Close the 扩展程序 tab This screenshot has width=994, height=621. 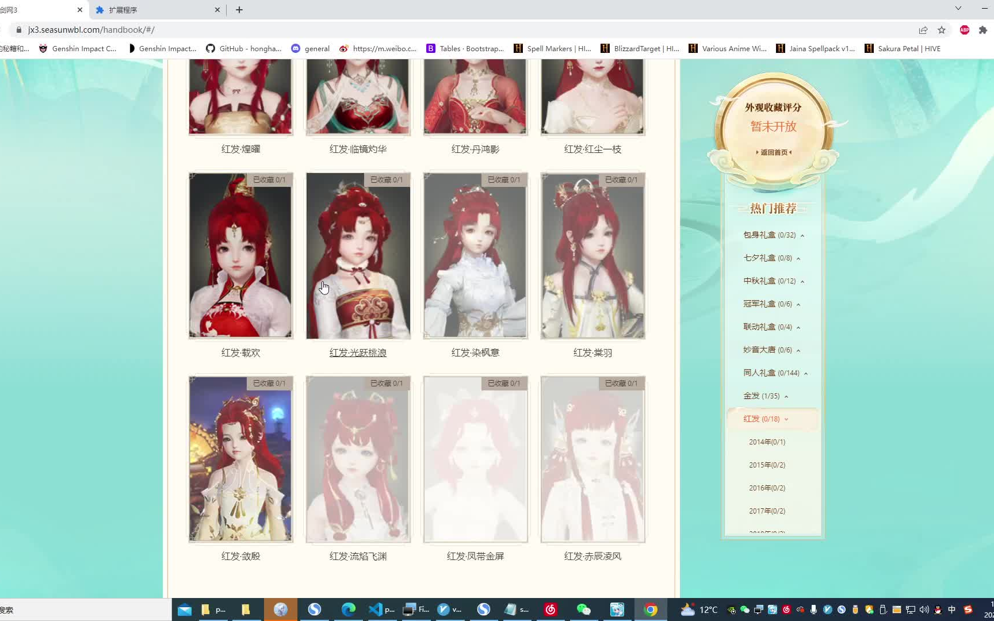pos(217,10)
